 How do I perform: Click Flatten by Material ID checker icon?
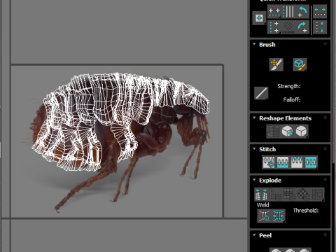303,195
